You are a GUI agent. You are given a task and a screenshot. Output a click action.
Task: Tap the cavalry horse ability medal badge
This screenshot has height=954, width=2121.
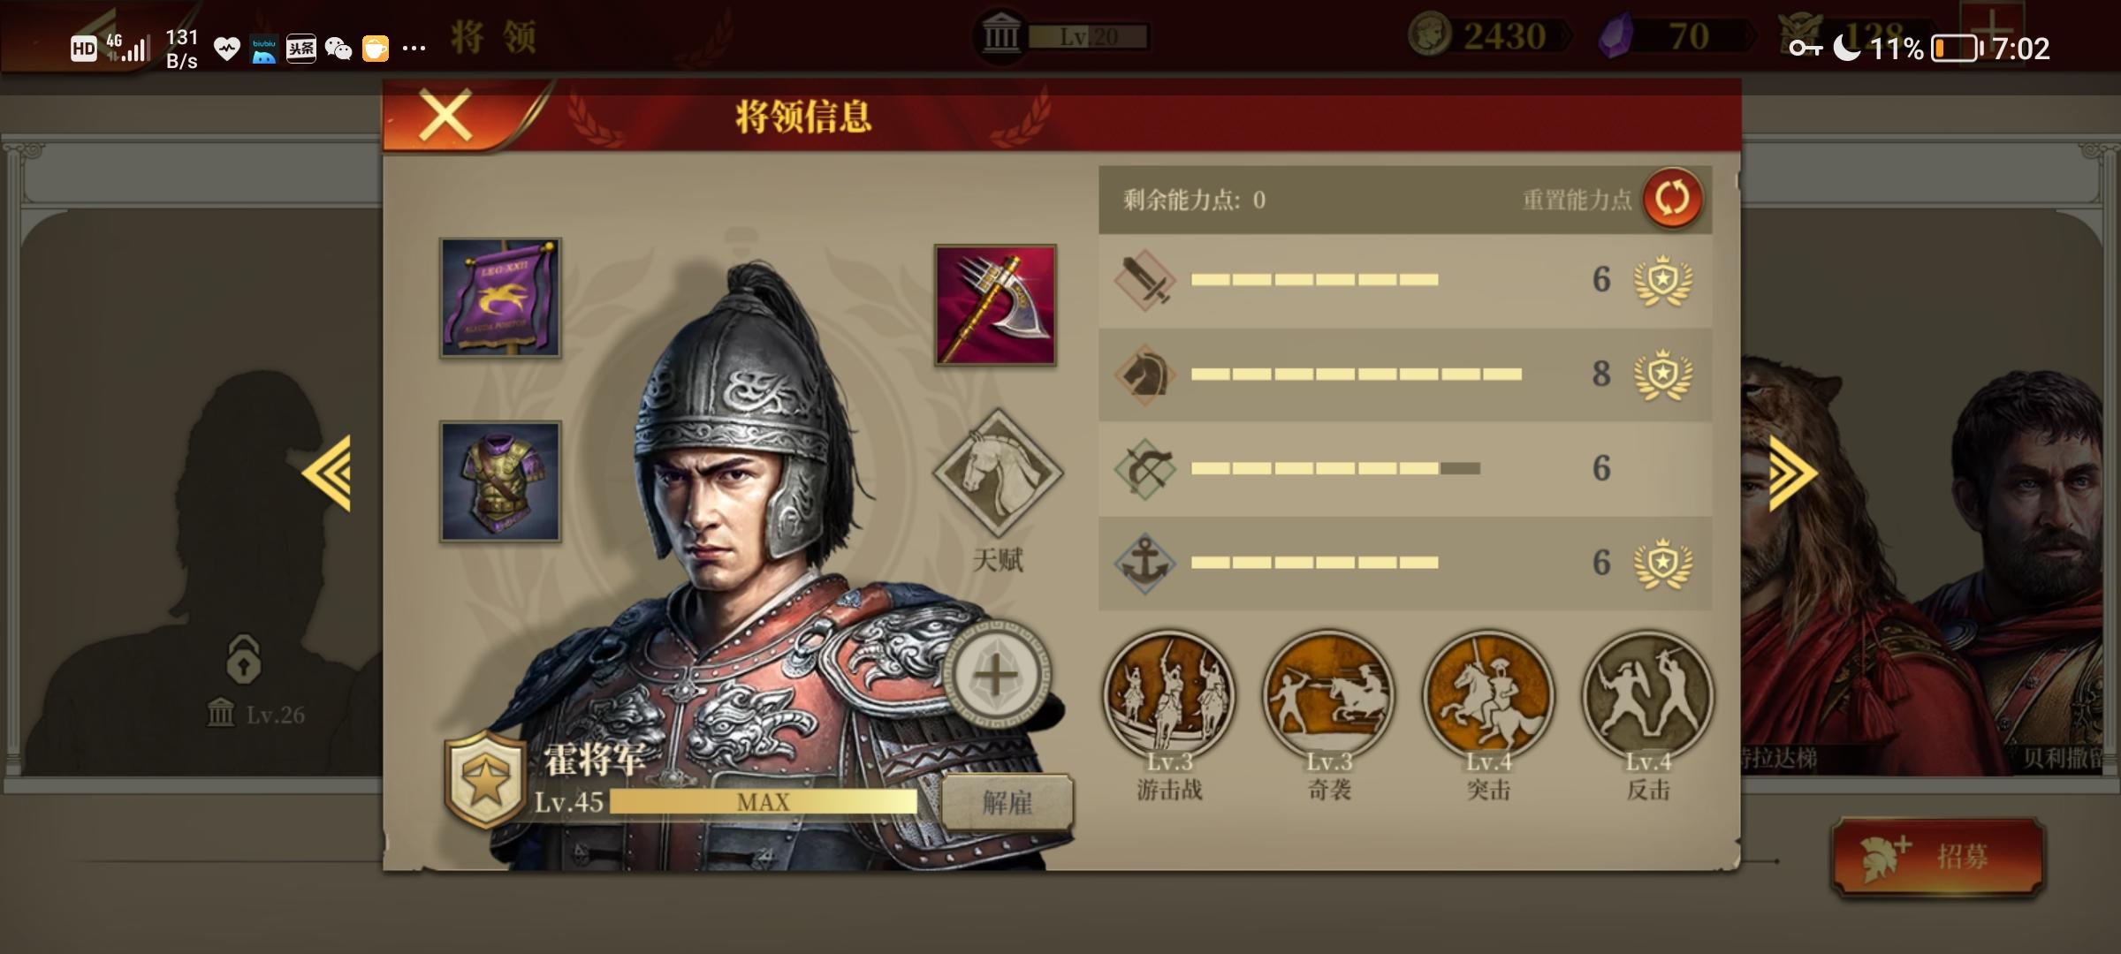pyautogui.click(x=1663, y=375)
